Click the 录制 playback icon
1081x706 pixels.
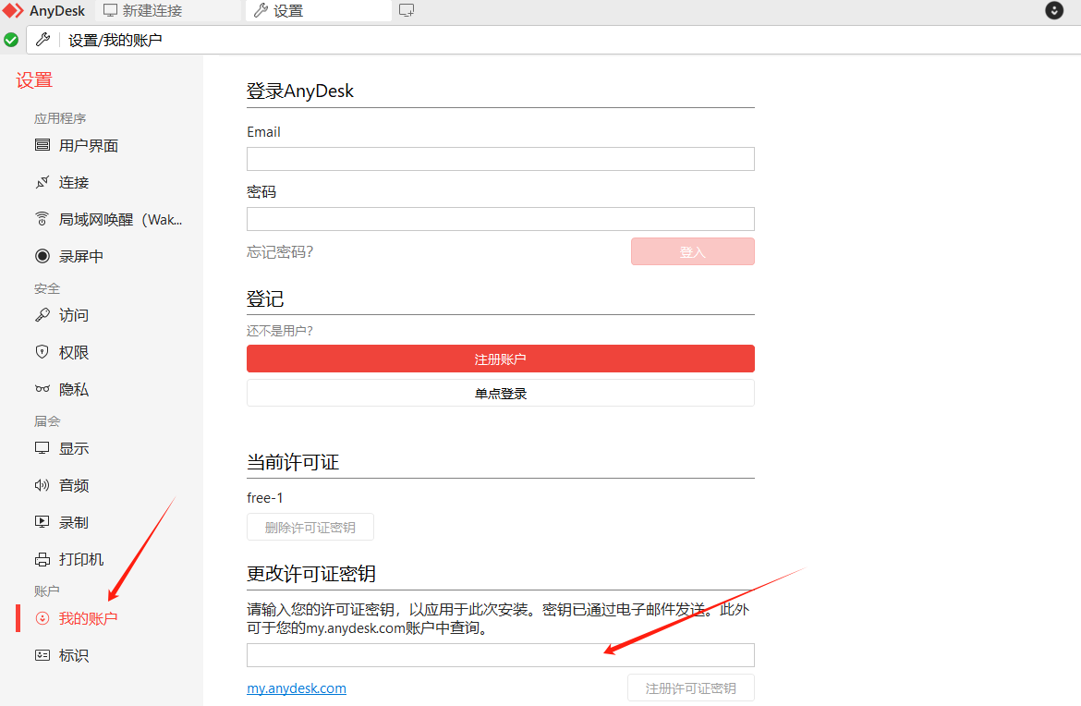[43, 522]
